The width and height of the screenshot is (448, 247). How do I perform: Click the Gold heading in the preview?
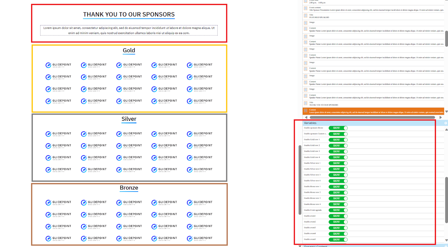[x=129, y=51]
